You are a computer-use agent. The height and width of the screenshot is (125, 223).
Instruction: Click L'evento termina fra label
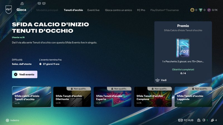pyautogui.click(x=50, y=60)
